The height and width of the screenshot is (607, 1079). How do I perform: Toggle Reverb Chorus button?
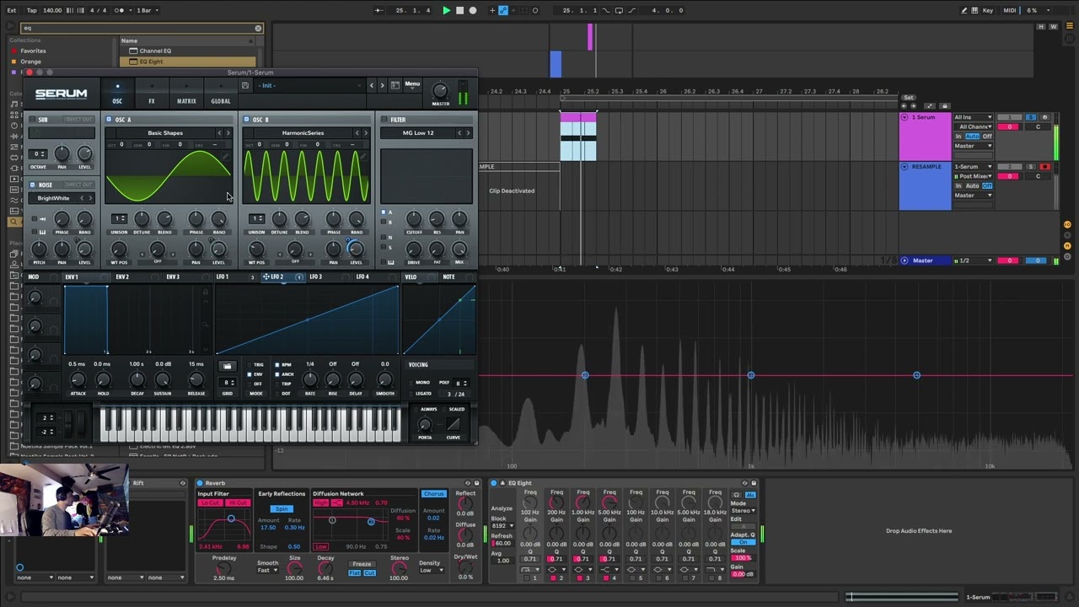pos(433,494)
